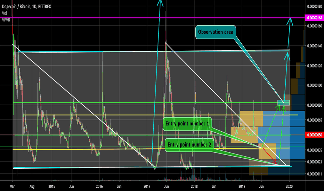Select the small teal observation rectangle on chart
The width and height of the screenshot is (324, 191).
284,103
